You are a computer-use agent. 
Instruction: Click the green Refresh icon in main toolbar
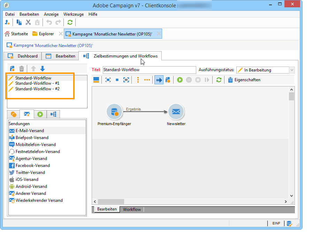70,22
